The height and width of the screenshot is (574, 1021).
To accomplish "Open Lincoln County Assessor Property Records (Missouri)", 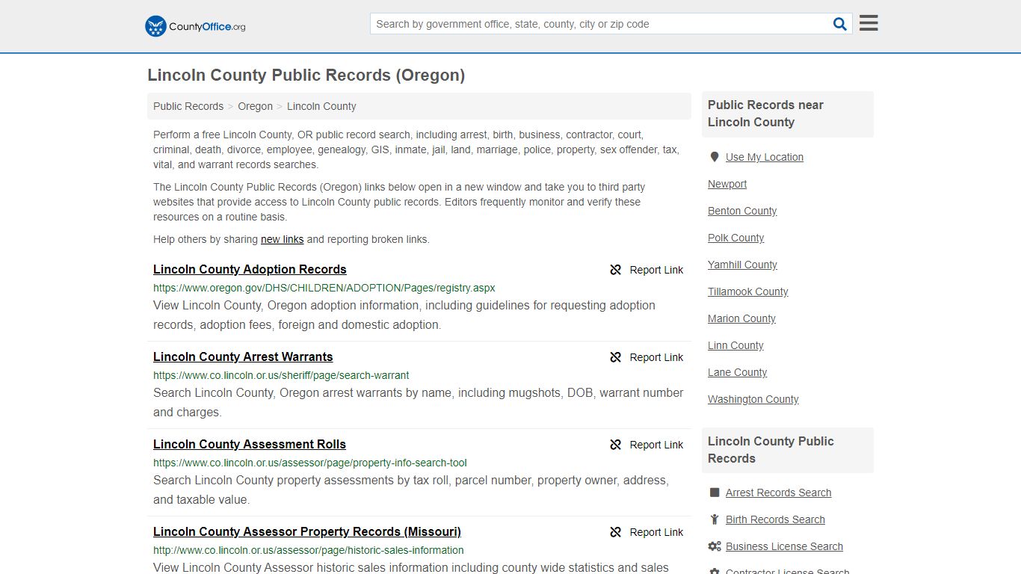I will (x=307, y=531).
